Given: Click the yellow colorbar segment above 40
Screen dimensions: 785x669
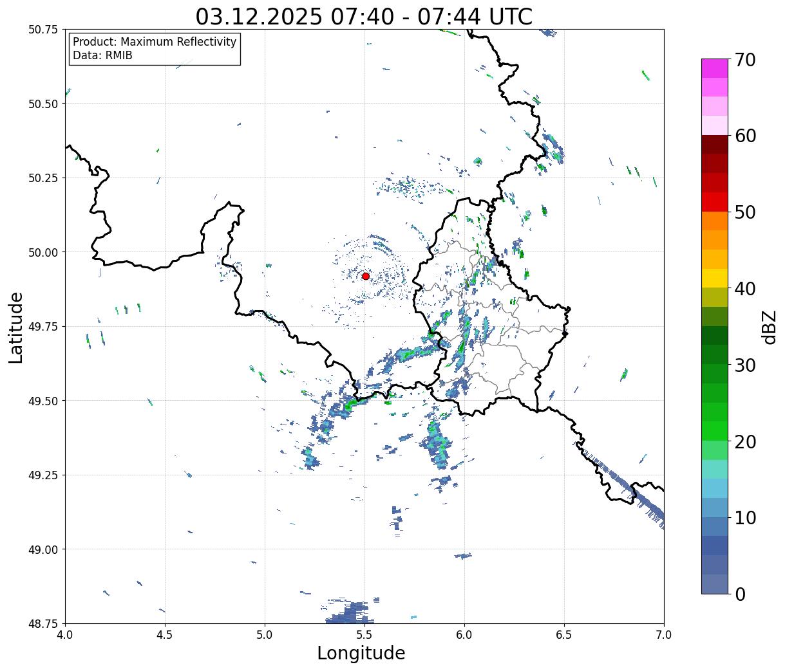Looking at the screenshot, I should [715, 278].
